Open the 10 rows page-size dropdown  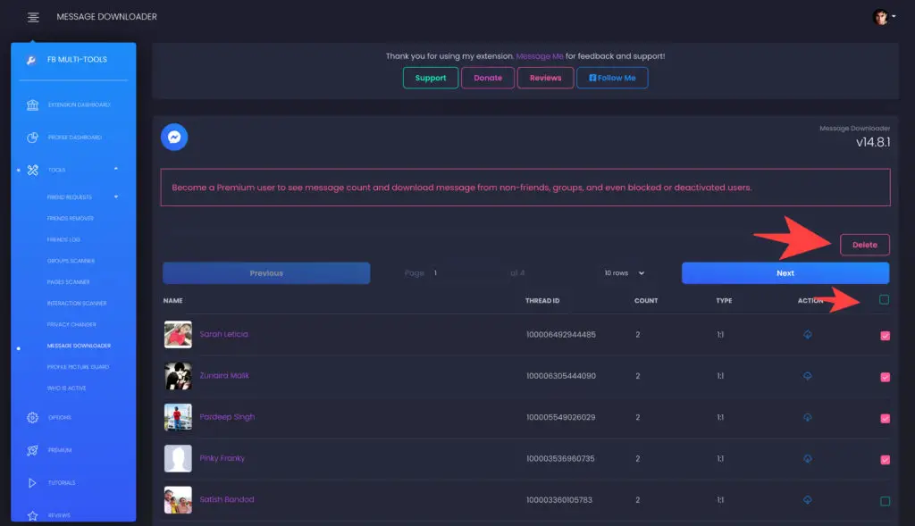pyautogui.click(x=624, y=273)
